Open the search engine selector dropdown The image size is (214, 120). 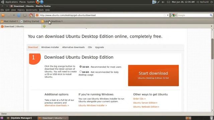click(x=174, y=15)
